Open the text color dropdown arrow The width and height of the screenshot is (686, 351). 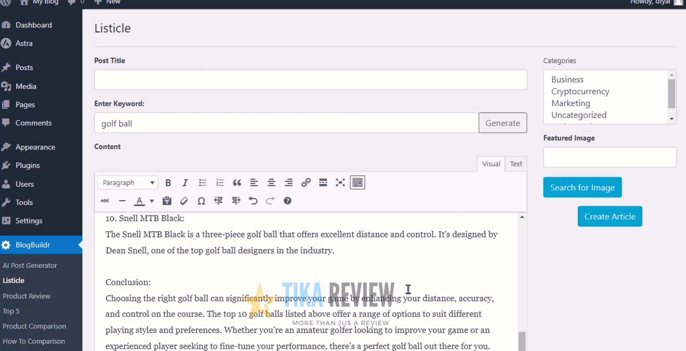(x=152, y=201)
